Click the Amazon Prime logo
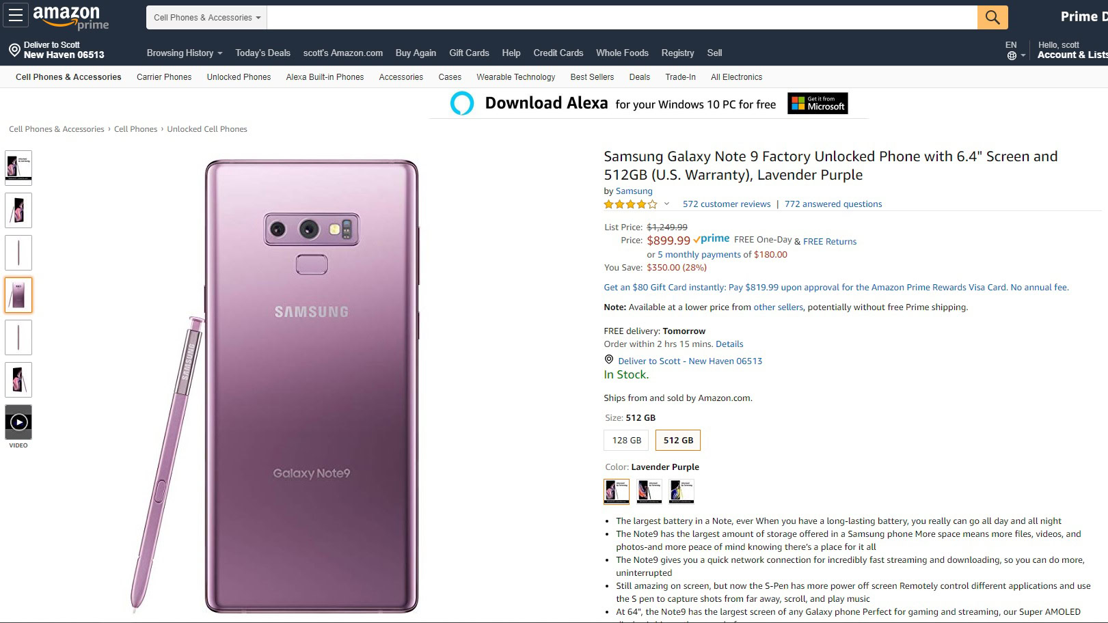 [x=70, y=18]
